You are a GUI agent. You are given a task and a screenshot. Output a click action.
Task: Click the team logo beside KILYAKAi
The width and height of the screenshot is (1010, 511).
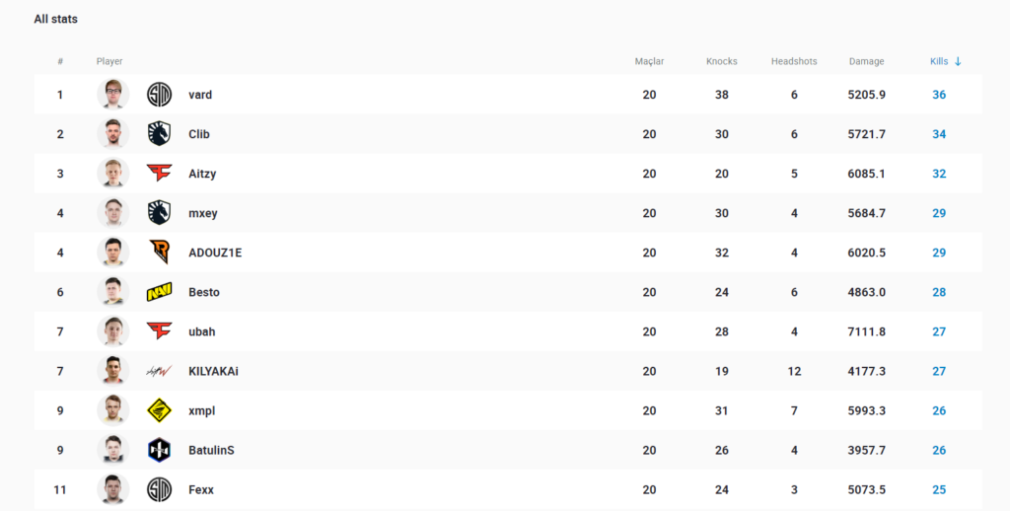(x=159, y=371)
